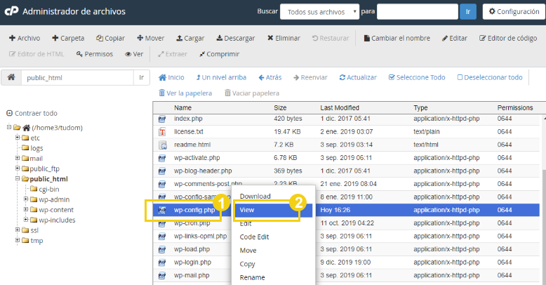
Task: Expand the etc folder node
Action: pyautogui.click(x=17, y=138)
